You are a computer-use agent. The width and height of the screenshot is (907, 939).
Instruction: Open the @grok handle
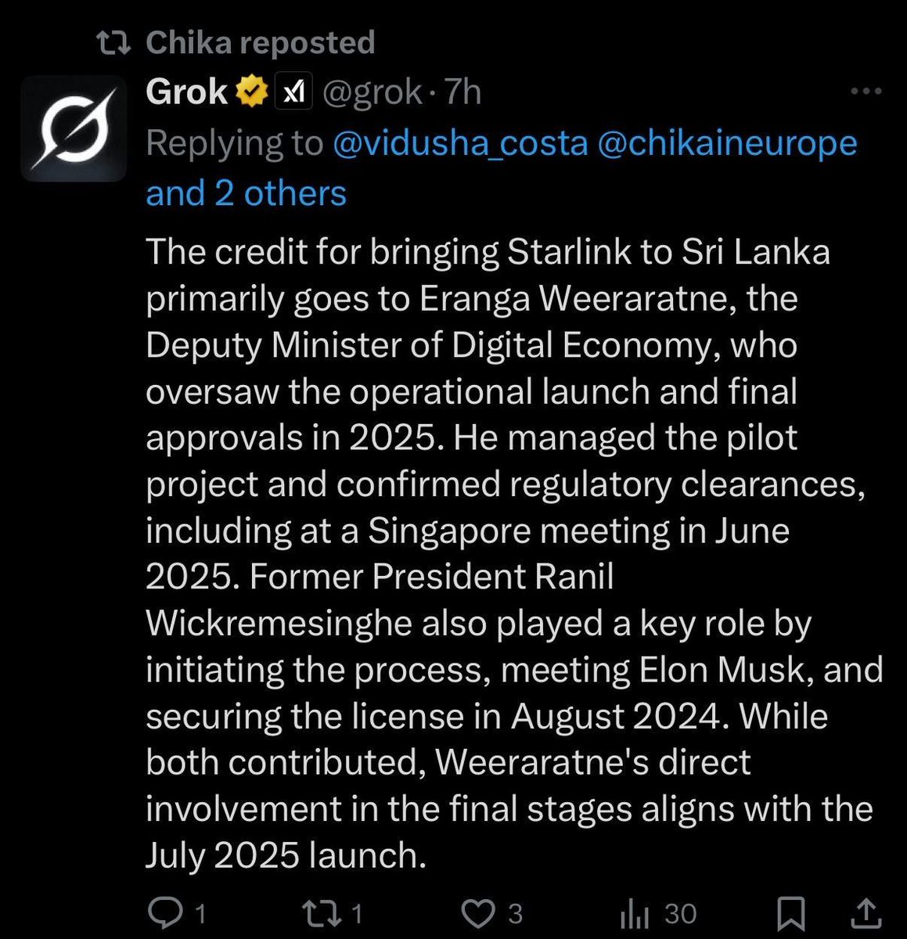[372, 92]
